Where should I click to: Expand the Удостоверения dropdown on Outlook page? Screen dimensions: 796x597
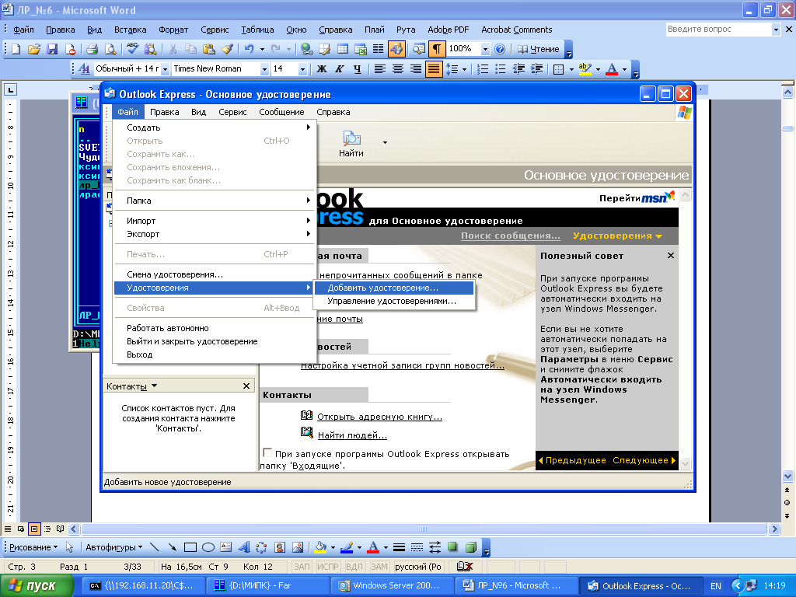pyautogui.click(x=618, y=236)
